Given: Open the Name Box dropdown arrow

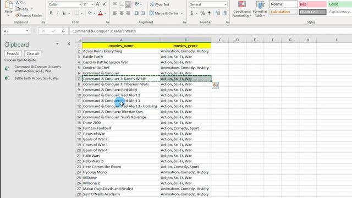Looking at the screenshot, I should coord(27,31).
